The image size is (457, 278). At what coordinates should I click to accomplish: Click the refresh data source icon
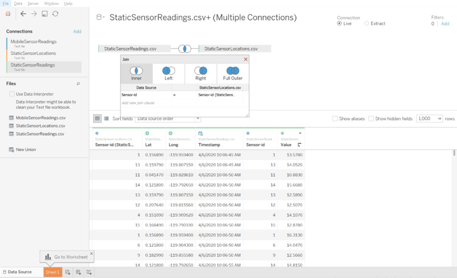55,14
